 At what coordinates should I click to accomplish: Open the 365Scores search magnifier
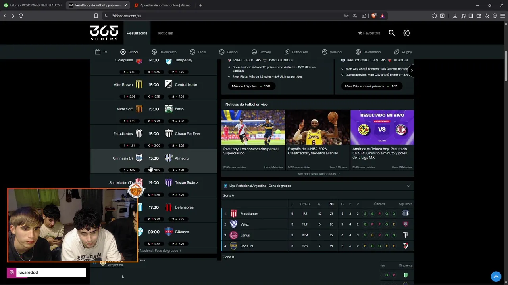coord(392,33)
